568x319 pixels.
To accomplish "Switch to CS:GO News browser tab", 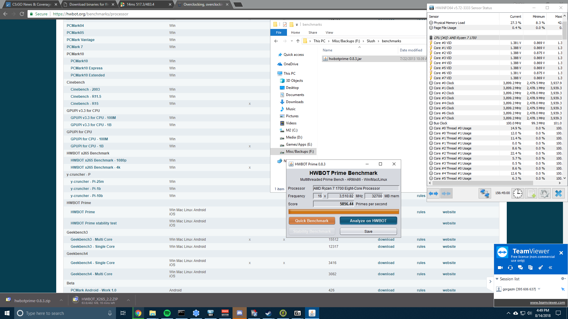I will [32, 4].
